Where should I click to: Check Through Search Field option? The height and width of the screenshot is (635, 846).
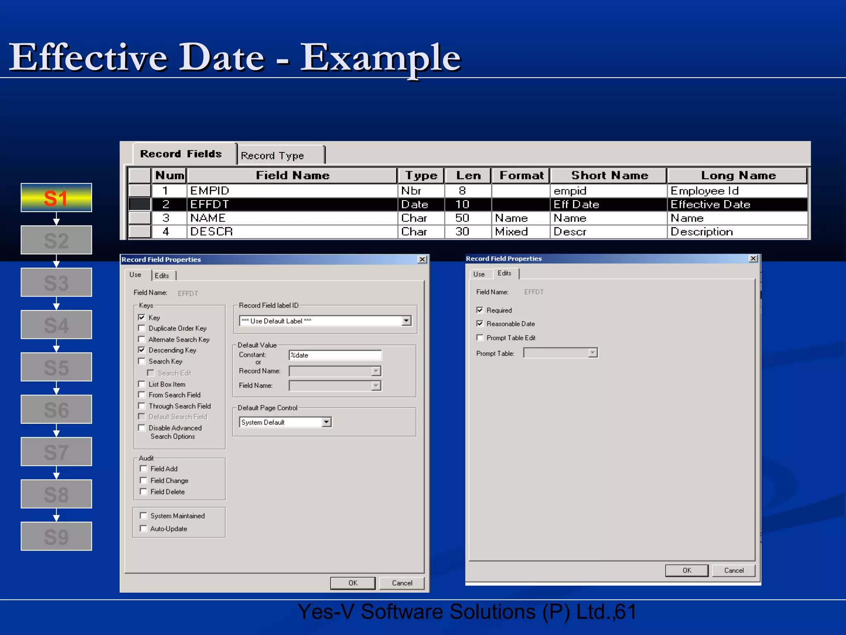click(x=142, y=406)
